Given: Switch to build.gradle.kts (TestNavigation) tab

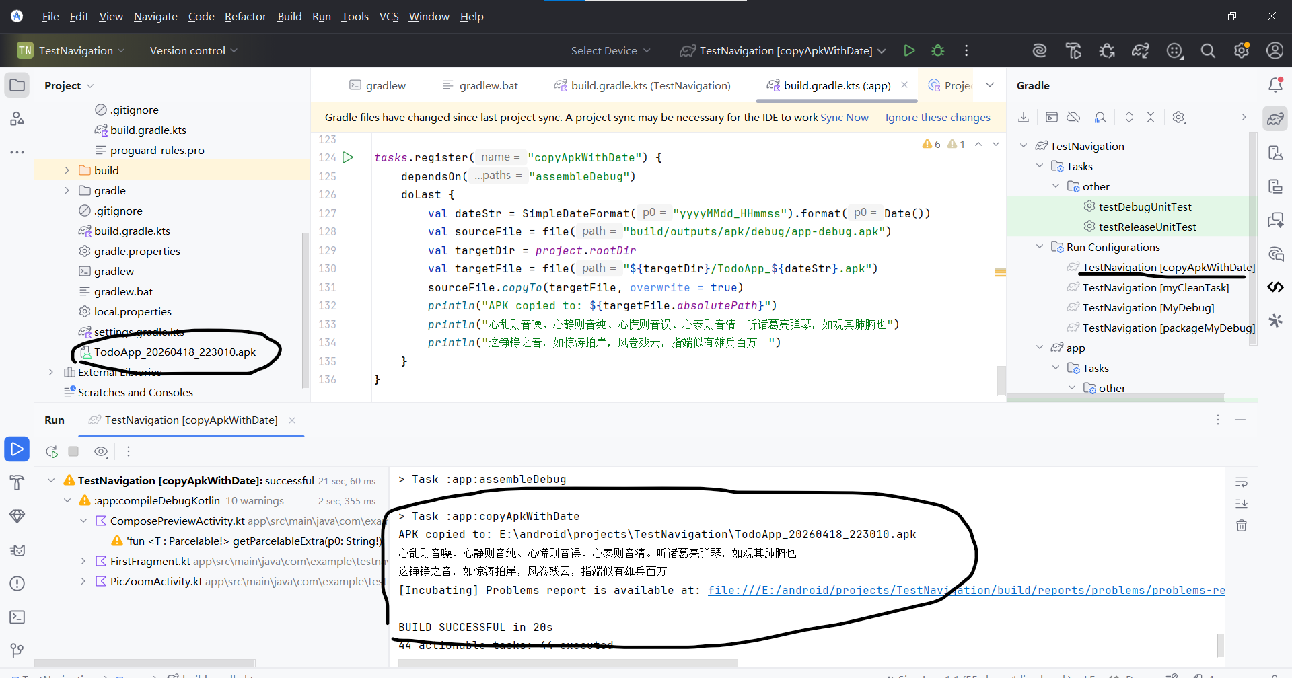Looking at the screenshot, I should (x=642, y=85).
